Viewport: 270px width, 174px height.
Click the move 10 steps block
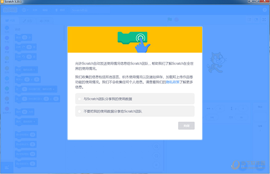(x=23, y=37)
